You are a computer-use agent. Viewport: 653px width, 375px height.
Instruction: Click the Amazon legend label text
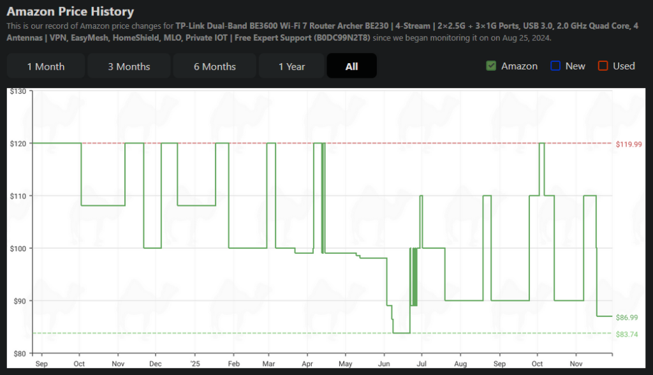(x=519, y=66)
